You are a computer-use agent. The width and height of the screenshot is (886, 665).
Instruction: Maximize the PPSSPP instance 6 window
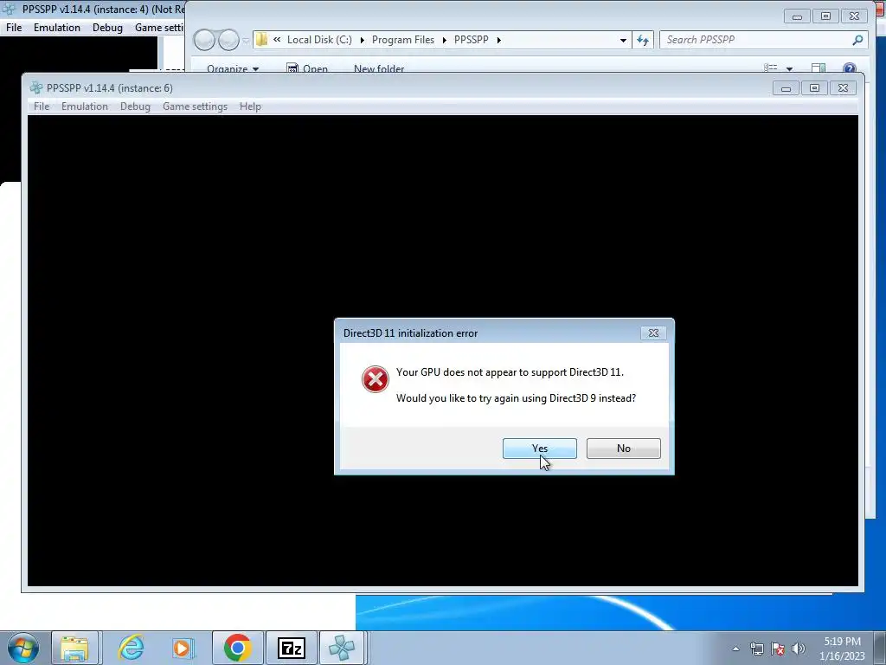click(x=814, y=88)
